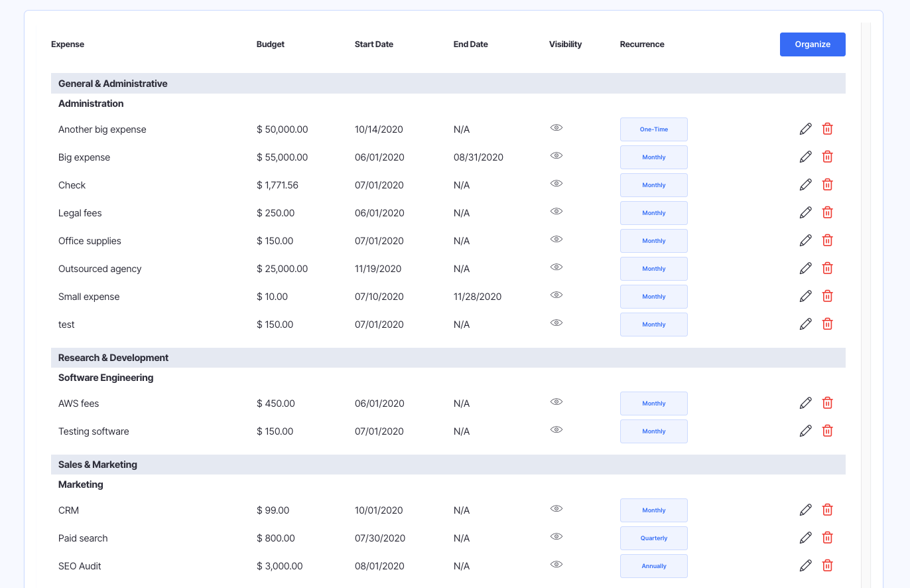This screenshot has height=588, width=910.
Task: Hide AWS fees using the eye icon
Action: click(x=556, y=402)
